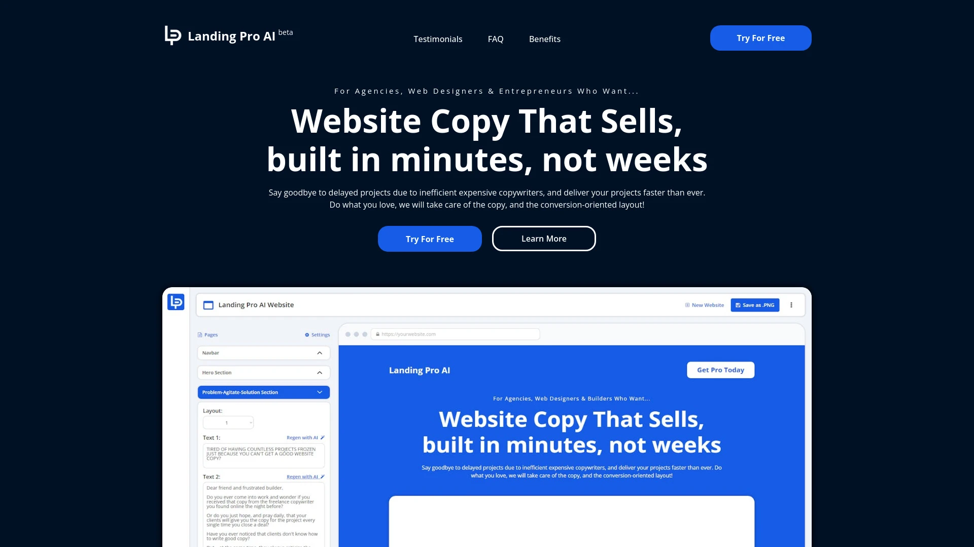Viewport: 974px width, 547px height.
Task: Click the three-dot menu icon
Action: click(x=791, y=304)
